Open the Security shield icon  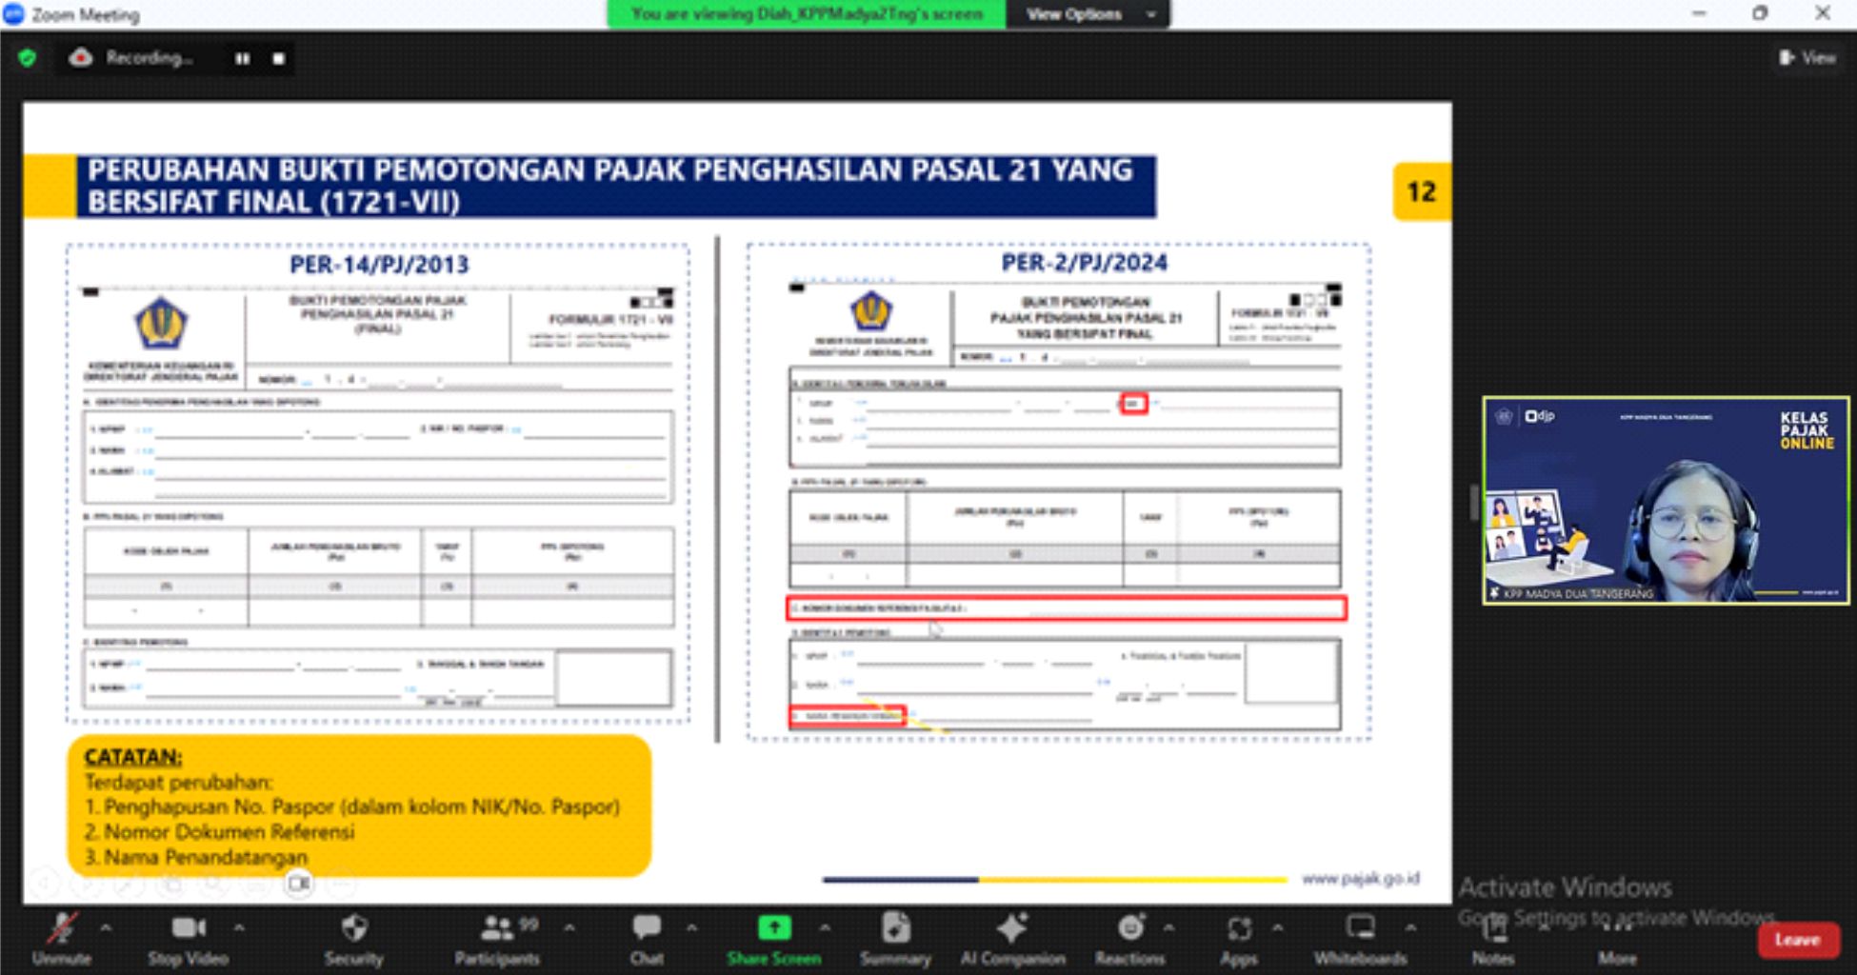pos(354,928)
